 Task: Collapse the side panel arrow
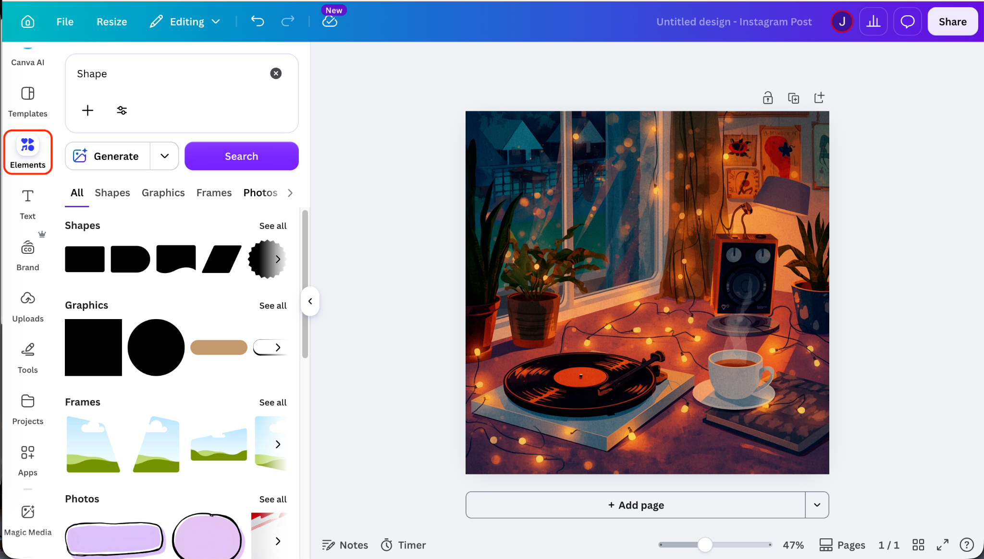310,301
